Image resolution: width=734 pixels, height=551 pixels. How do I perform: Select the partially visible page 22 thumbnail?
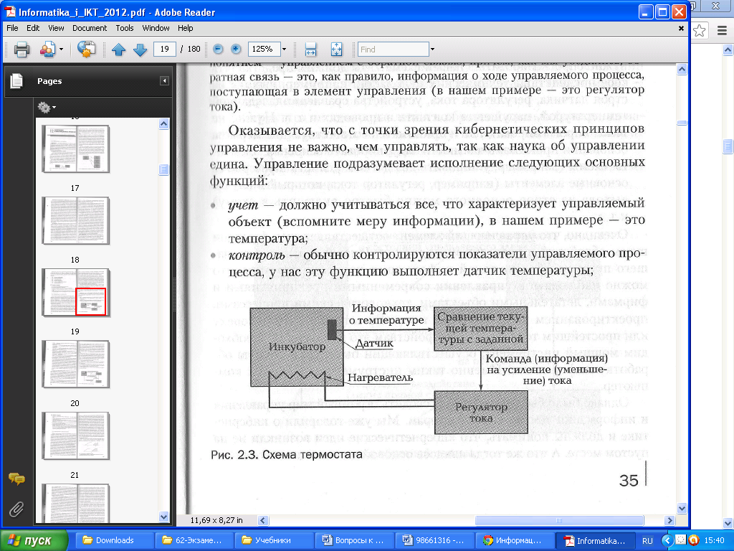click(75, 503)
